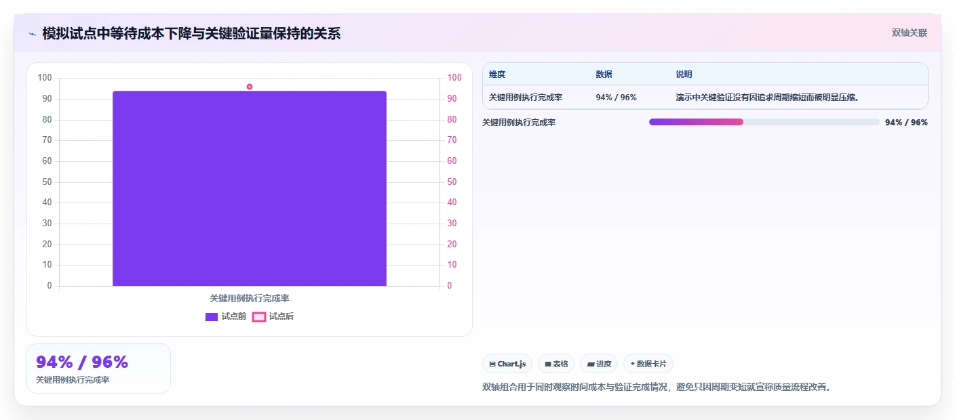Click the pink 试点后 legend color swatch
This screenshot has width=955, height=420.
tap(259, 316)
